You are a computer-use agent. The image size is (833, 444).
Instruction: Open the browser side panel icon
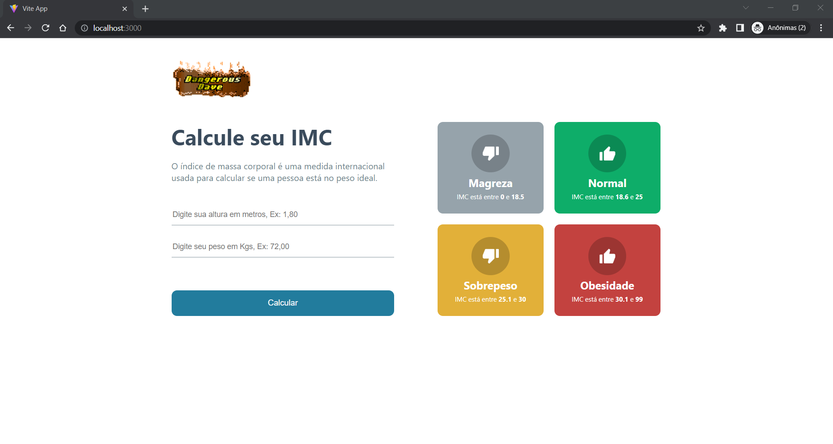740,28
